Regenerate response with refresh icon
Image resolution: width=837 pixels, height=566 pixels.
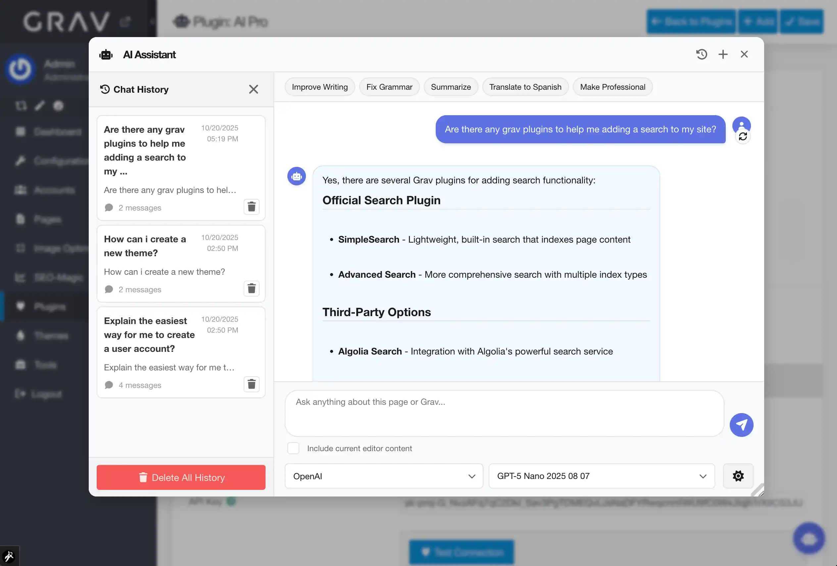point(743,137)
